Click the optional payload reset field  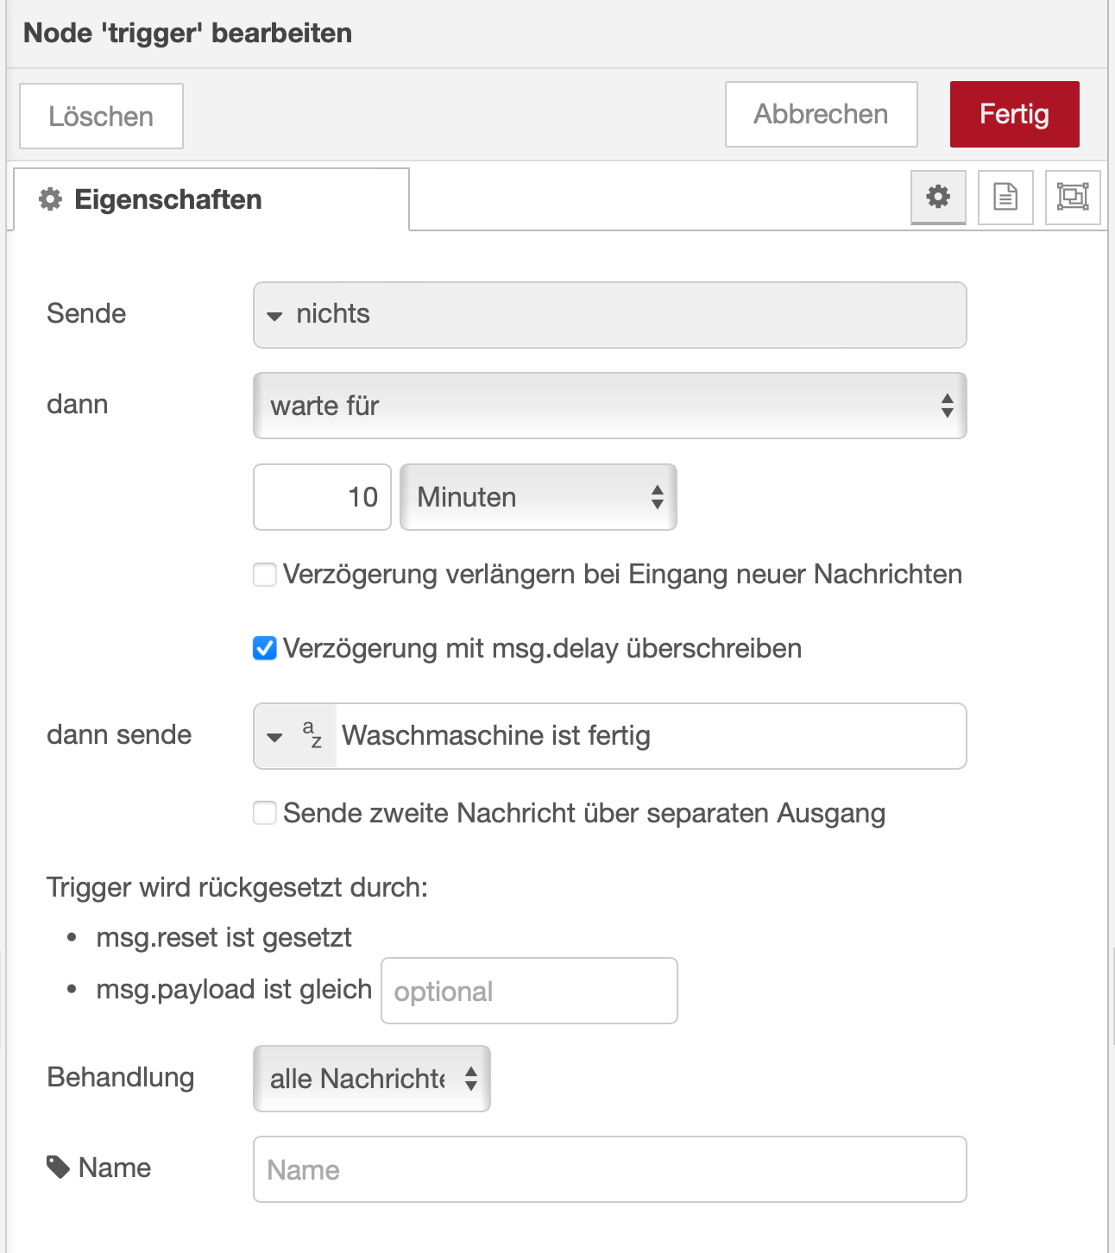coord(529,991)
